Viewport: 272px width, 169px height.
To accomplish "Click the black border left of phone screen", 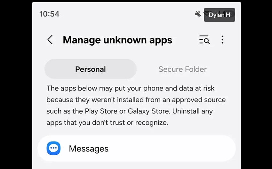I will 16,84.
